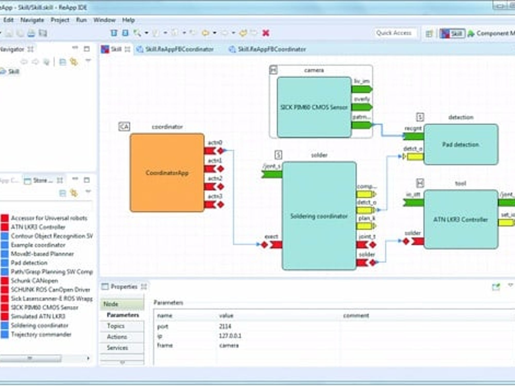Click the exect red port on Soldering coordinator
515x386 pixels.
tap(272, 244)
